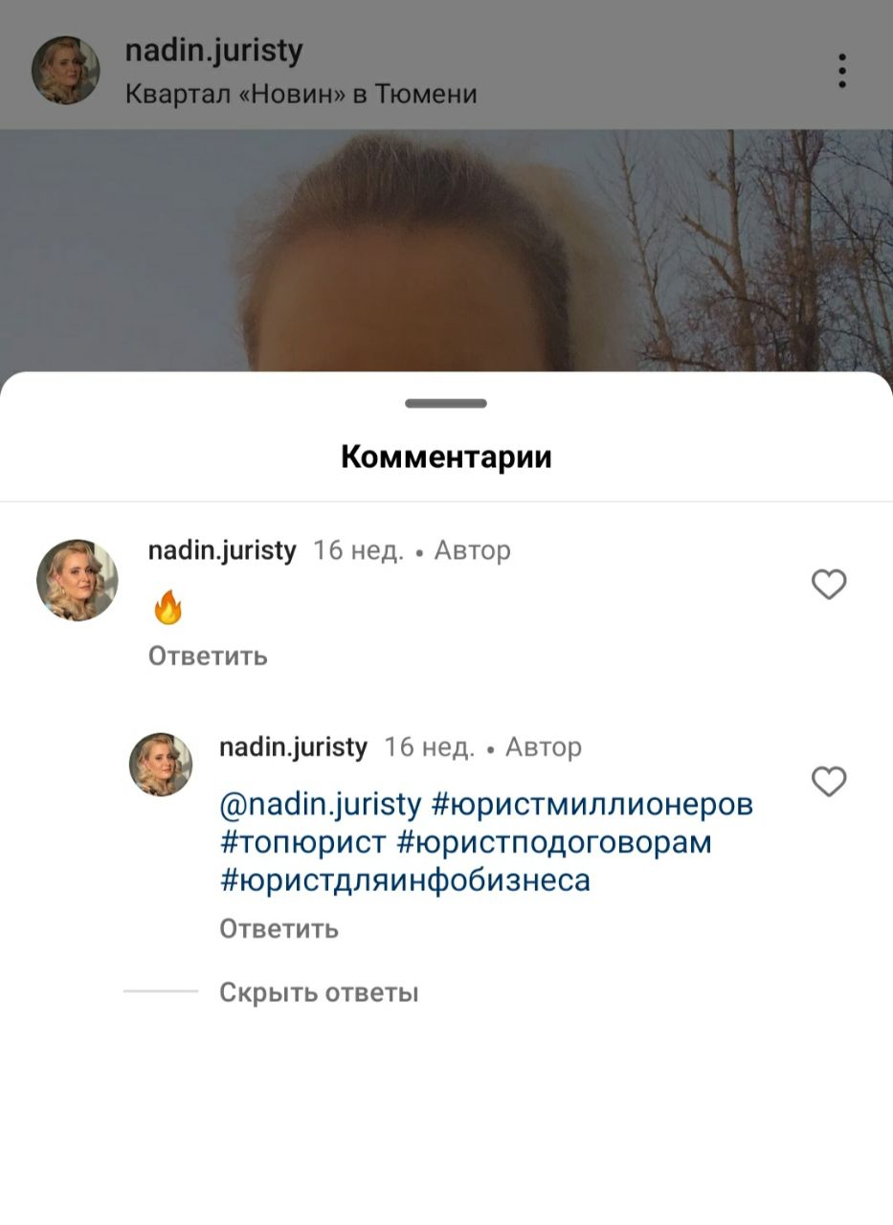Viewport: 893px width, 1225px height.
Task: Tap avatar beside the fire emoji comment
Action: click(78, 580)
